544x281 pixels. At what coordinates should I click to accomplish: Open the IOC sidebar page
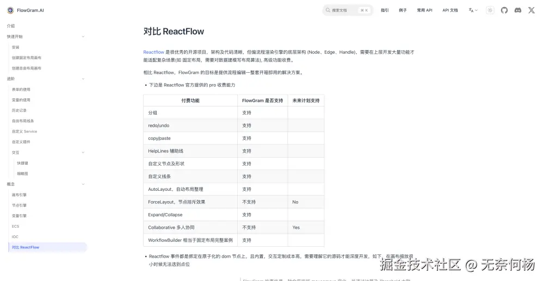pyautogui.click(x=15, y=236)
